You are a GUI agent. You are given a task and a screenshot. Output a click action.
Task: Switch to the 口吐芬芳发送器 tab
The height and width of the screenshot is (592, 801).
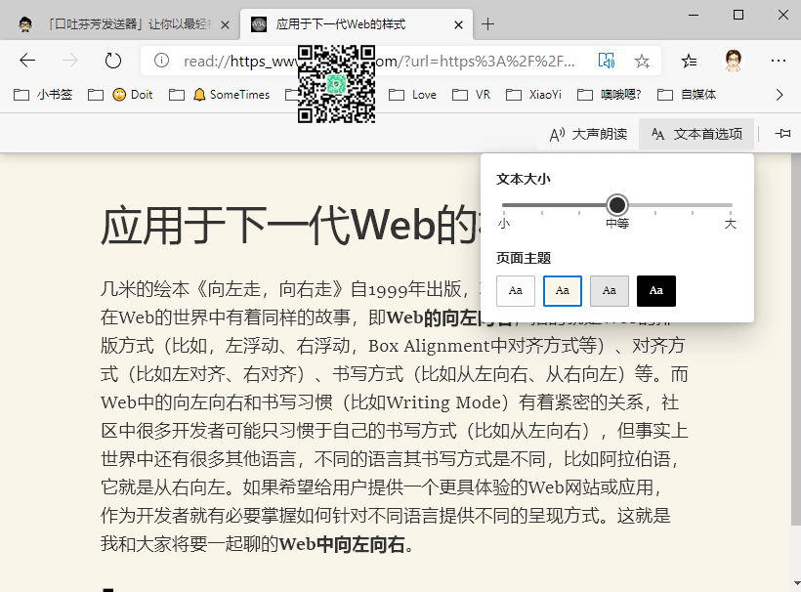tap(120, 24)
